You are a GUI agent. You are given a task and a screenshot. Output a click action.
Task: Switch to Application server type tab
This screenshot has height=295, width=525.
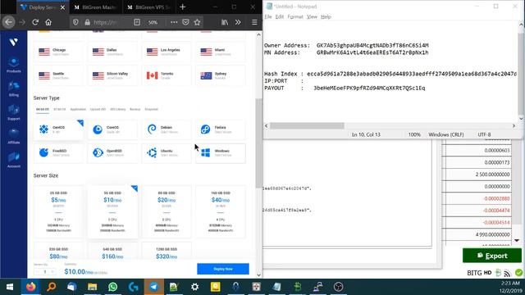(x=78, y=109)
